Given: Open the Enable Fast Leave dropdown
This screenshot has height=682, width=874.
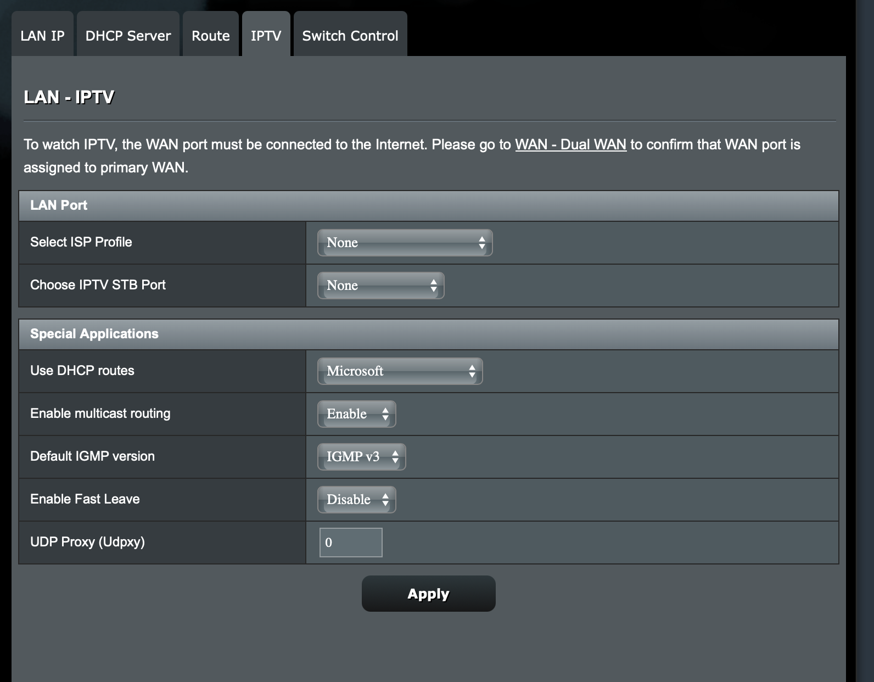Looking at the screenshot, I should (x=357, y=500).
